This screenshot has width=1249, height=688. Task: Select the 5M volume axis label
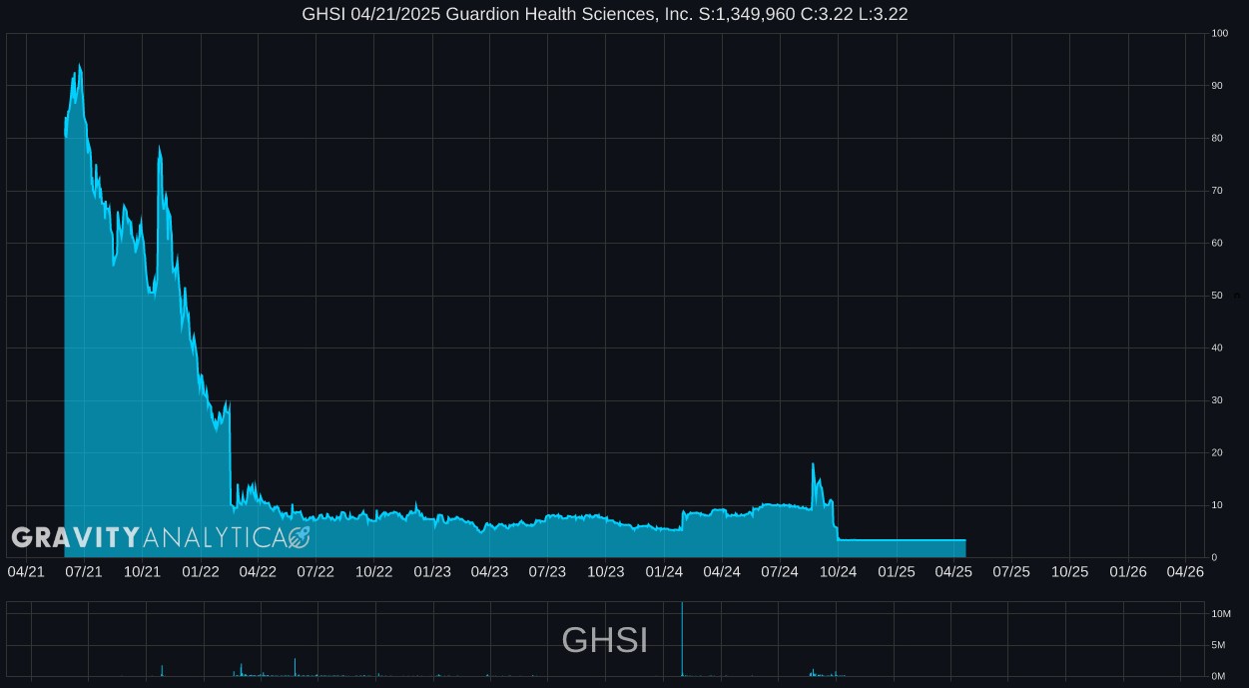pyautogui.click(x=1219, y=645)
